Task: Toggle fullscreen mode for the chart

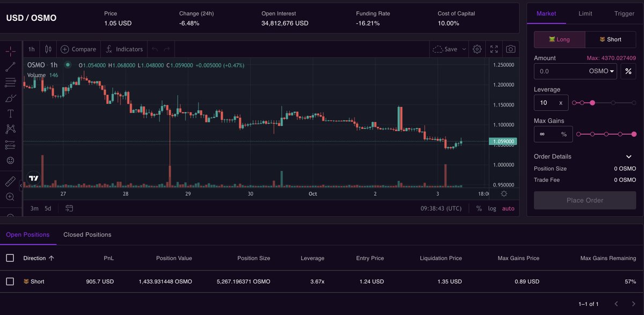Action: point(494,49)
